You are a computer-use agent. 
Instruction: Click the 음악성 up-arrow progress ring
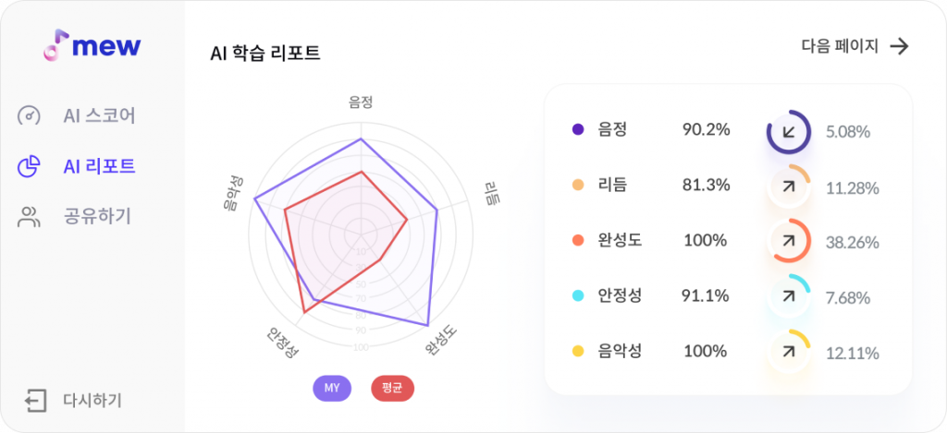788,351
